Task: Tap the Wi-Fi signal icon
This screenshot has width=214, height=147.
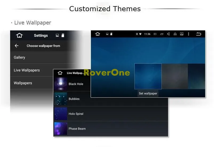Action: click(x=140, y=34)
